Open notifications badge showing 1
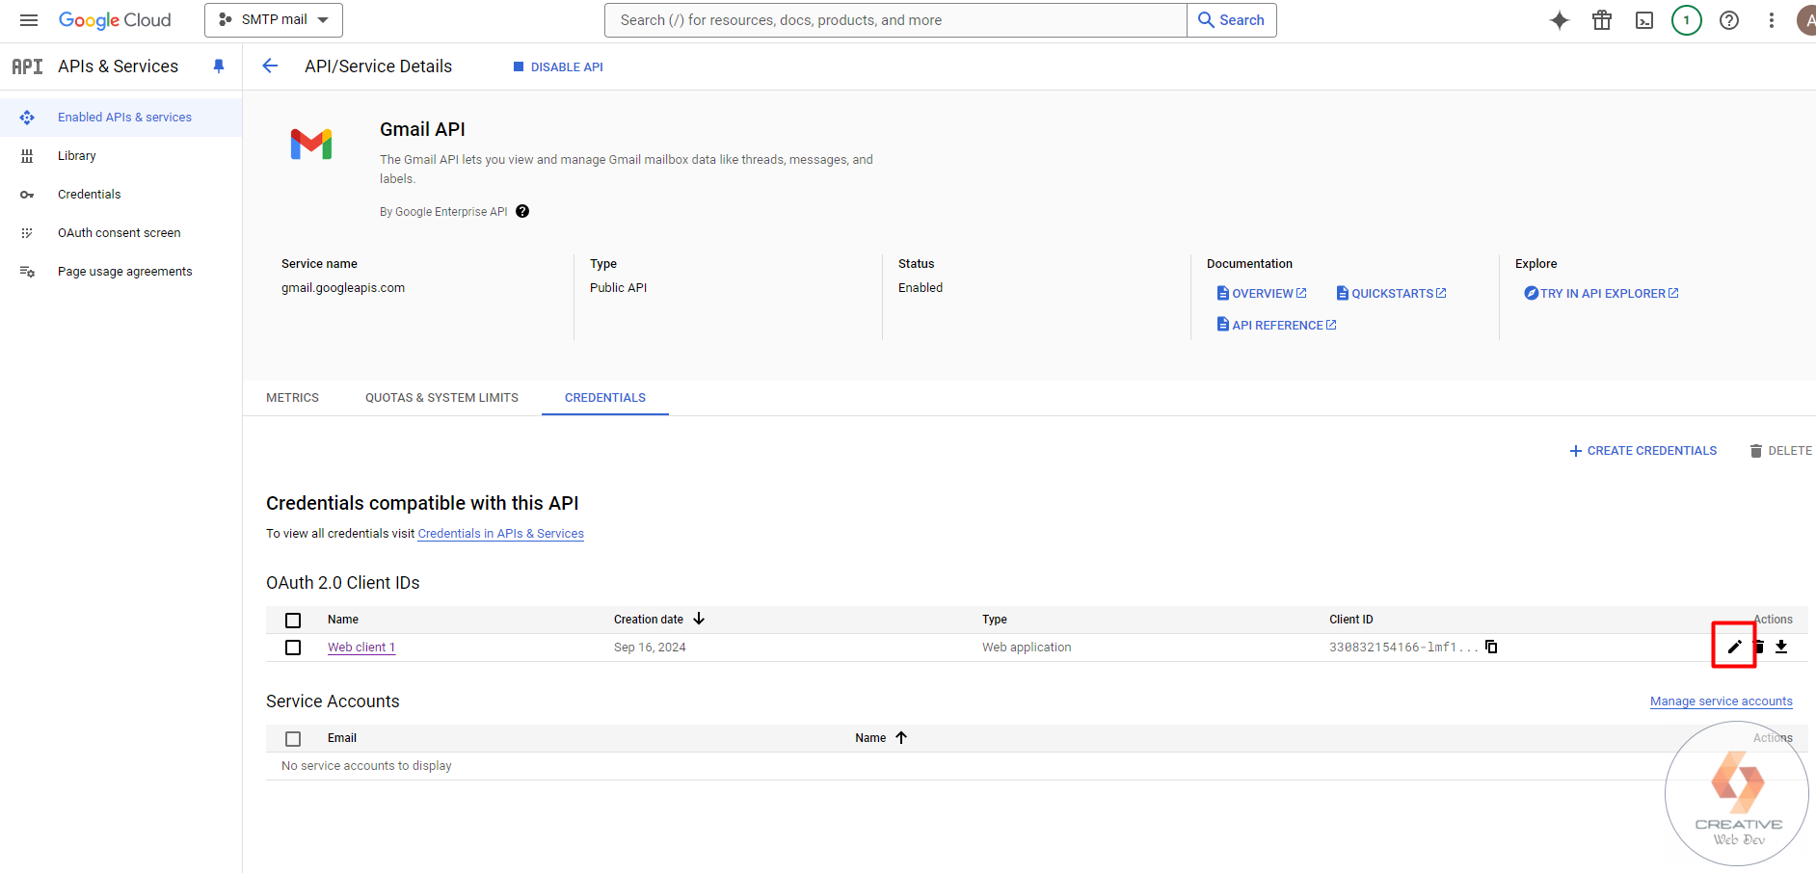Image resolution: width=1816 pixels, height=873 pixels. [1687, 20]
